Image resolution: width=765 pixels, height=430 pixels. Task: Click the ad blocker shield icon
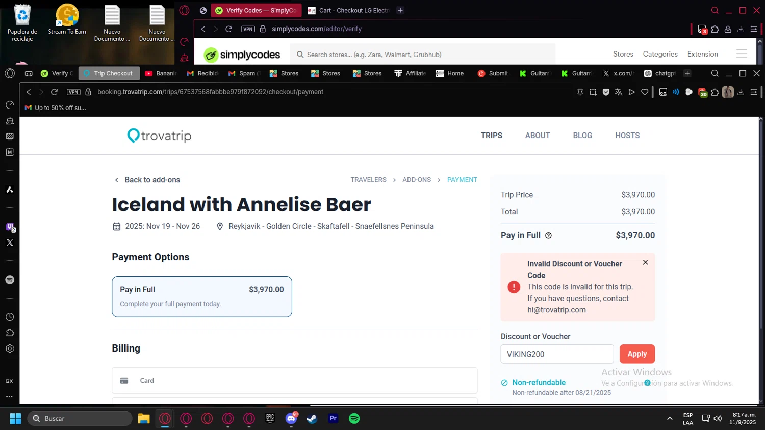coord(606,92)
